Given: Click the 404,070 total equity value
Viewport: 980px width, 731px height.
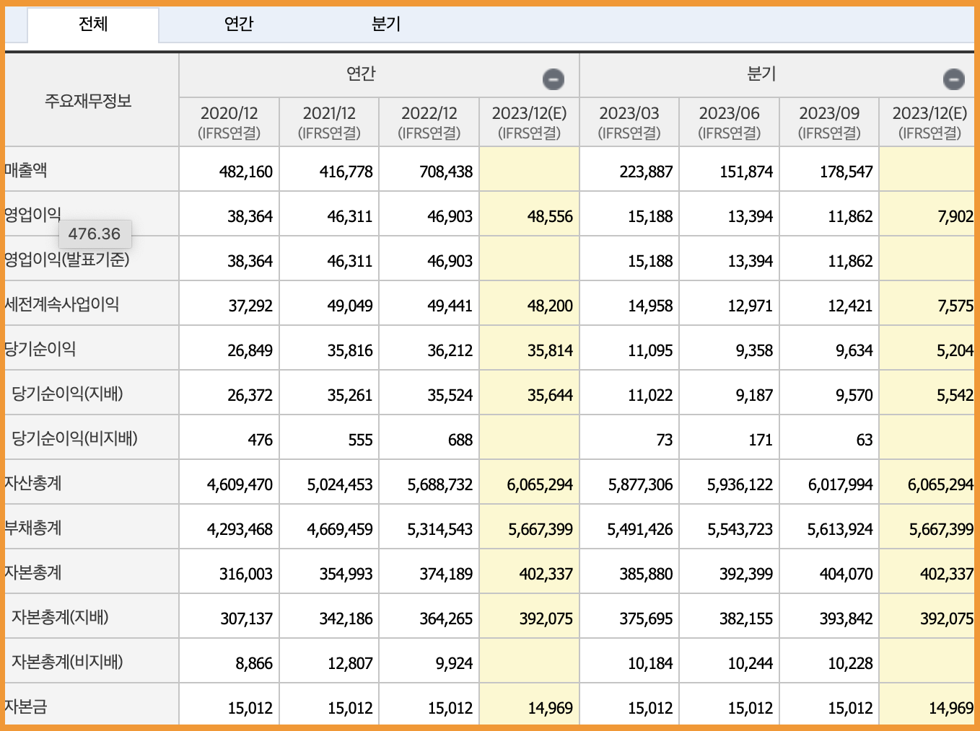Looking at the screenshot, I should pyautogui.click(x=846, y=574).
